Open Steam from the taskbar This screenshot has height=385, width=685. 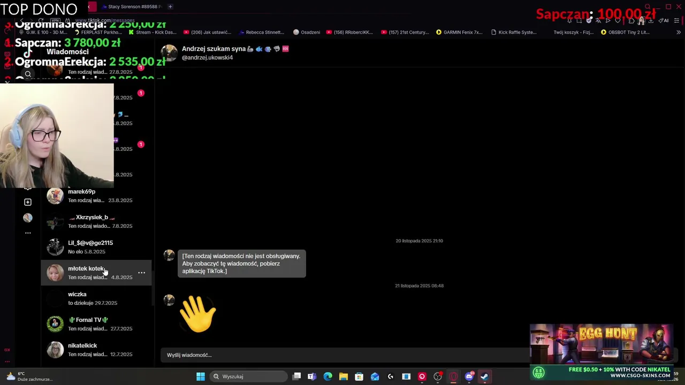(x=484, y=376)
